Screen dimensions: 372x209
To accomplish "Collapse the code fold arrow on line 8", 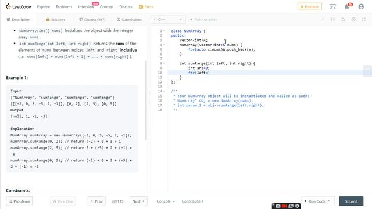I will 164,63.
